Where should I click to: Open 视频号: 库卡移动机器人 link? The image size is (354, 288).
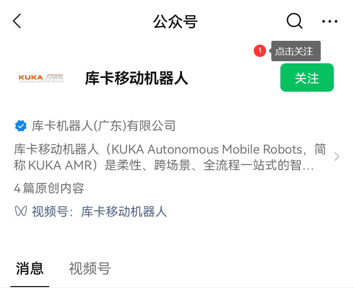[x=91, y=212]
